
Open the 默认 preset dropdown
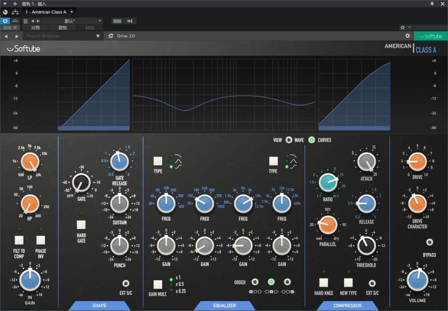click(100, 21)
